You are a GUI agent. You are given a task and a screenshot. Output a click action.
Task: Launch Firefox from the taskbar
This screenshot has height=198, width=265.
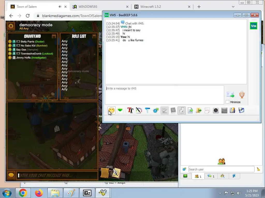coord(39,193)
